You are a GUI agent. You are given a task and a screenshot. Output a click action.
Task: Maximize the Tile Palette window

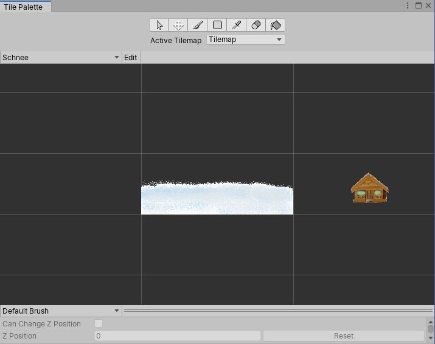click(x=419, y=5)
